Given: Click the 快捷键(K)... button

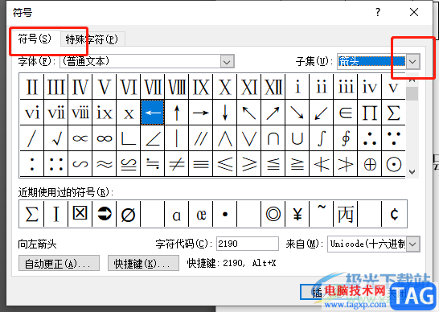Looking at the screenshot, I should point(143,263).
